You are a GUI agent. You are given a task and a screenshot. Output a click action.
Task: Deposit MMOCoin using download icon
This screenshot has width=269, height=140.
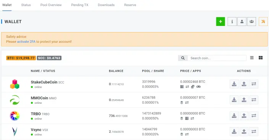tap(234, 100)
